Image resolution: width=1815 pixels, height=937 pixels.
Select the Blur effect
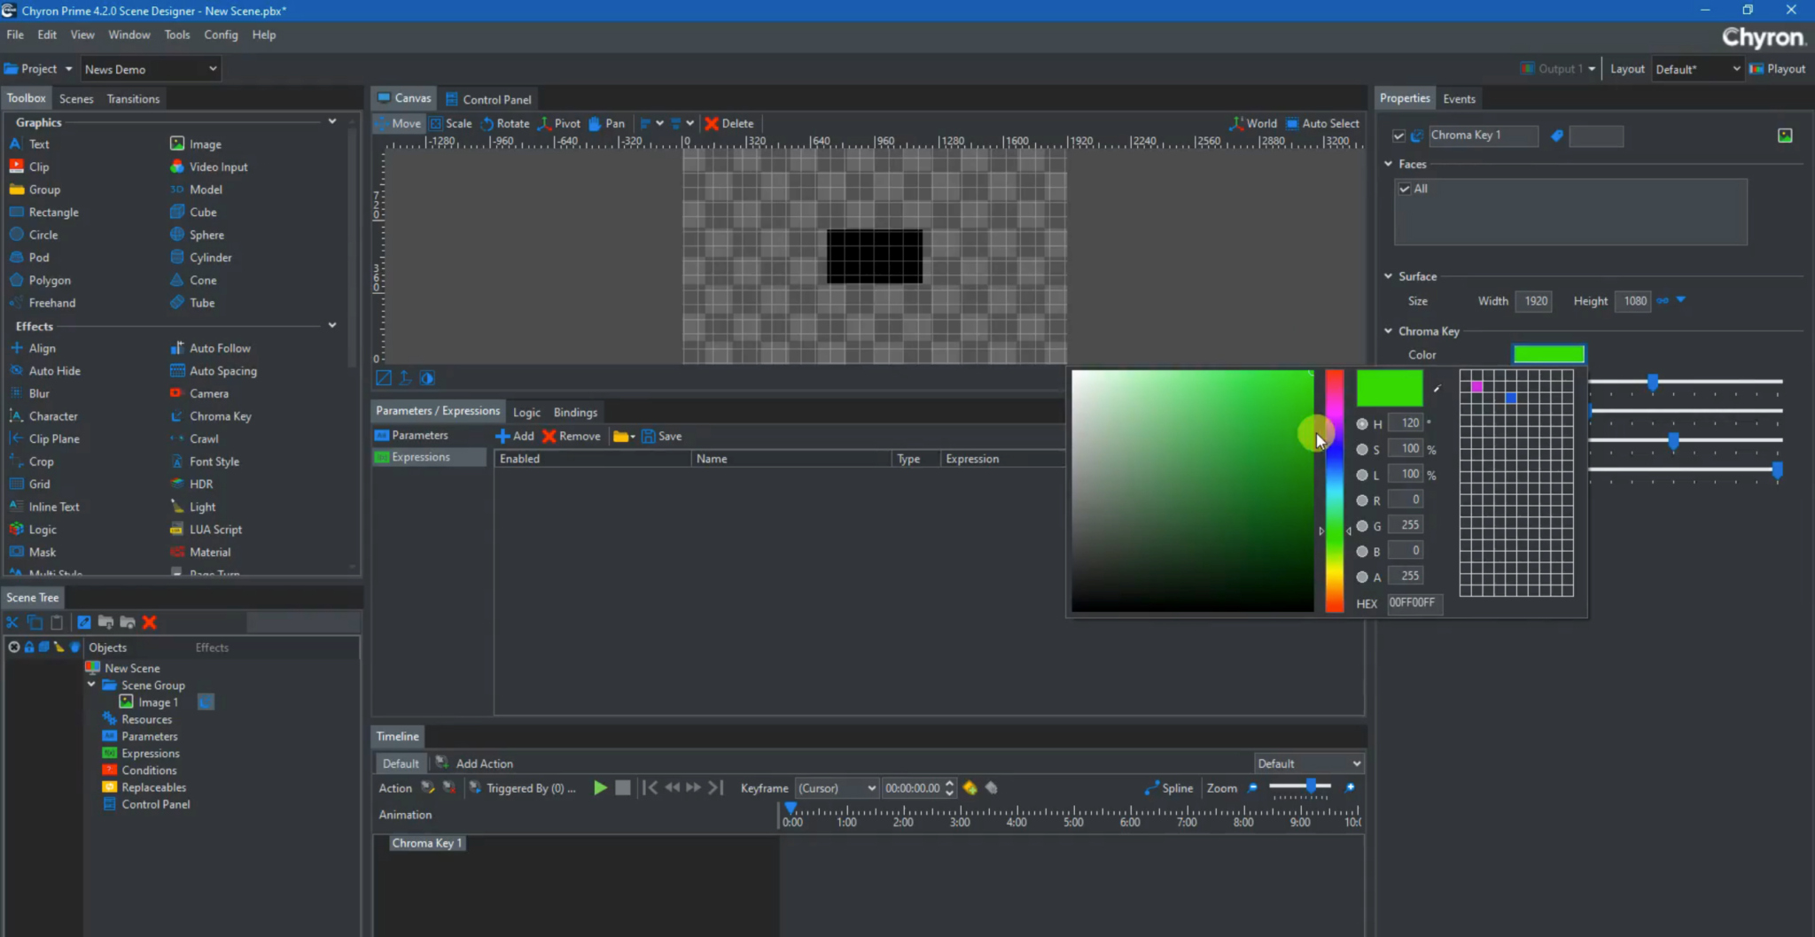39,392
